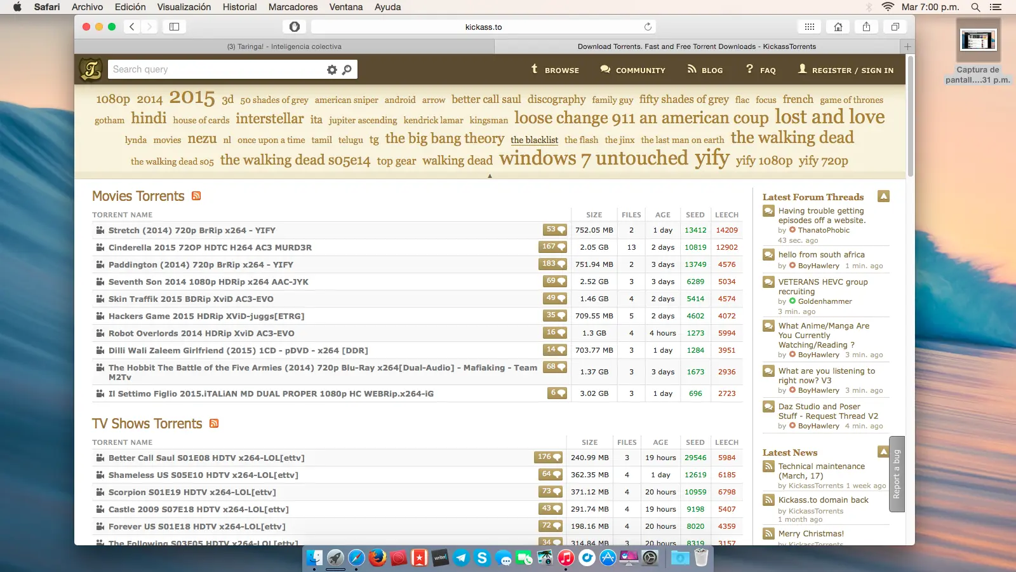The height and width of the screenshot is (572, 1016).
Task: Click the Home icon in Safari toolbar
Action: [838, 27]
